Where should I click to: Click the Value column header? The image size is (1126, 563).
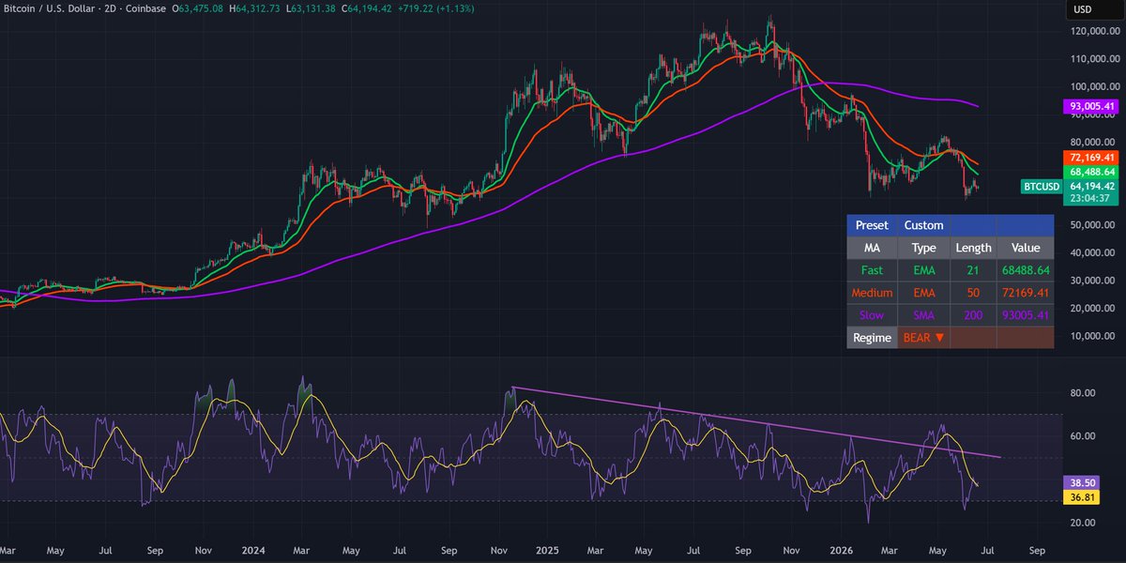click(x=1025, y=248)
